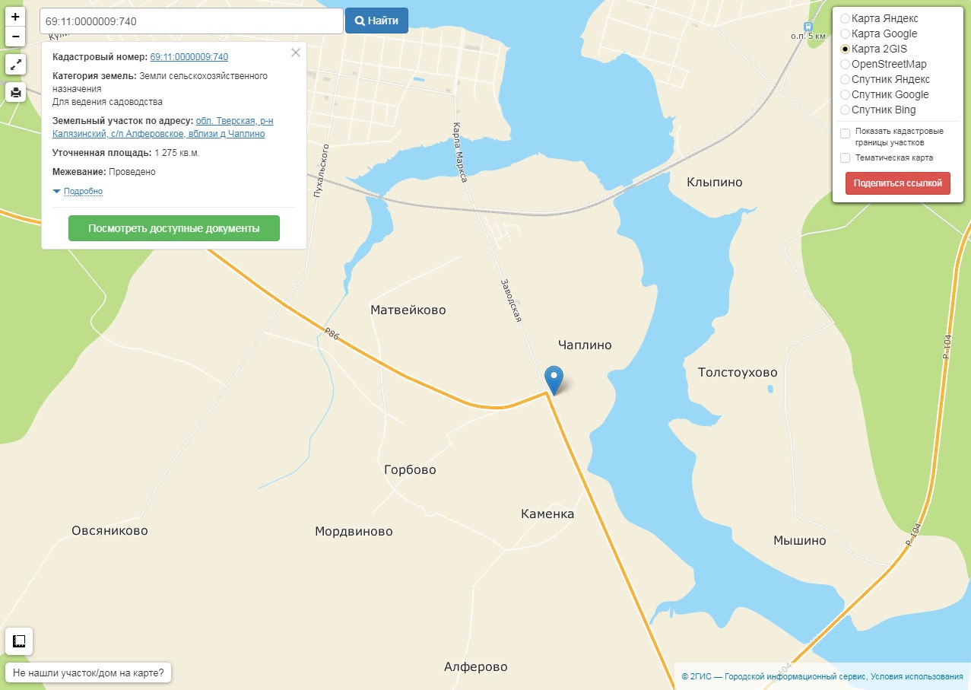This screenshot has height=690, width=971.
Task: Click Найти search button
Action: [x=376, y=21]
